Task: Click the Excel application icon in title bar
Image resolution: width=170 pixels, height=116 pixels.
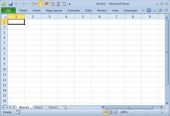Action: click(4, 4)
